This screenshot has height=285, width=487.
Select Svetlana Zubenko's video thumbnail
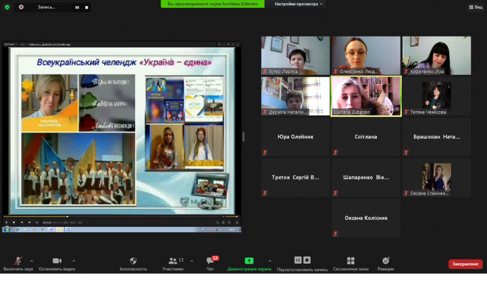click(x=366, y=96)
